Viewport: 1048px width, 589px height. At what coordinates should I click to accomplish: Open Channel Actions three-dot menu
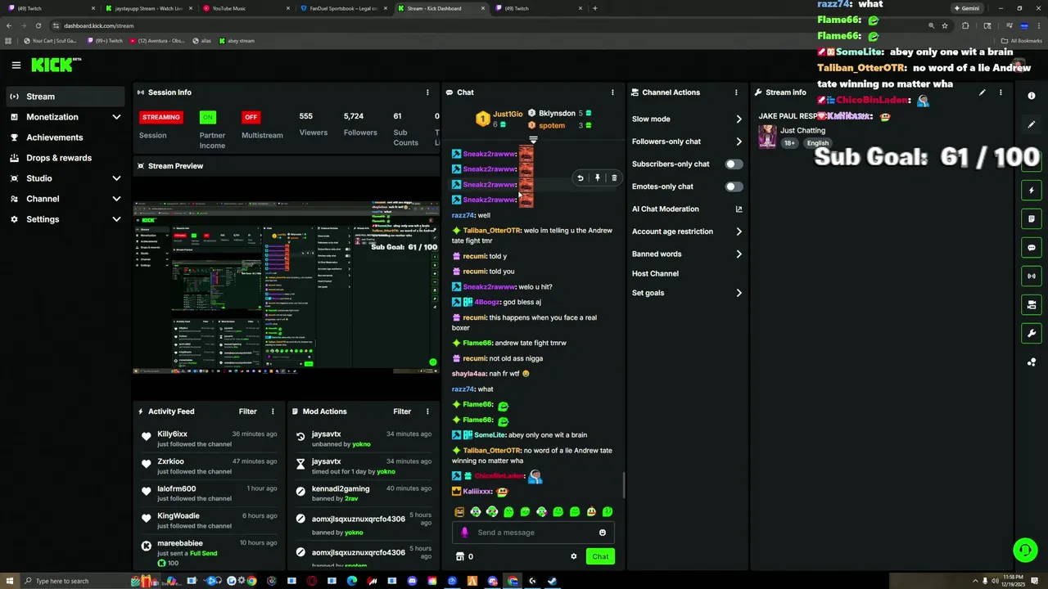[735, 92]
